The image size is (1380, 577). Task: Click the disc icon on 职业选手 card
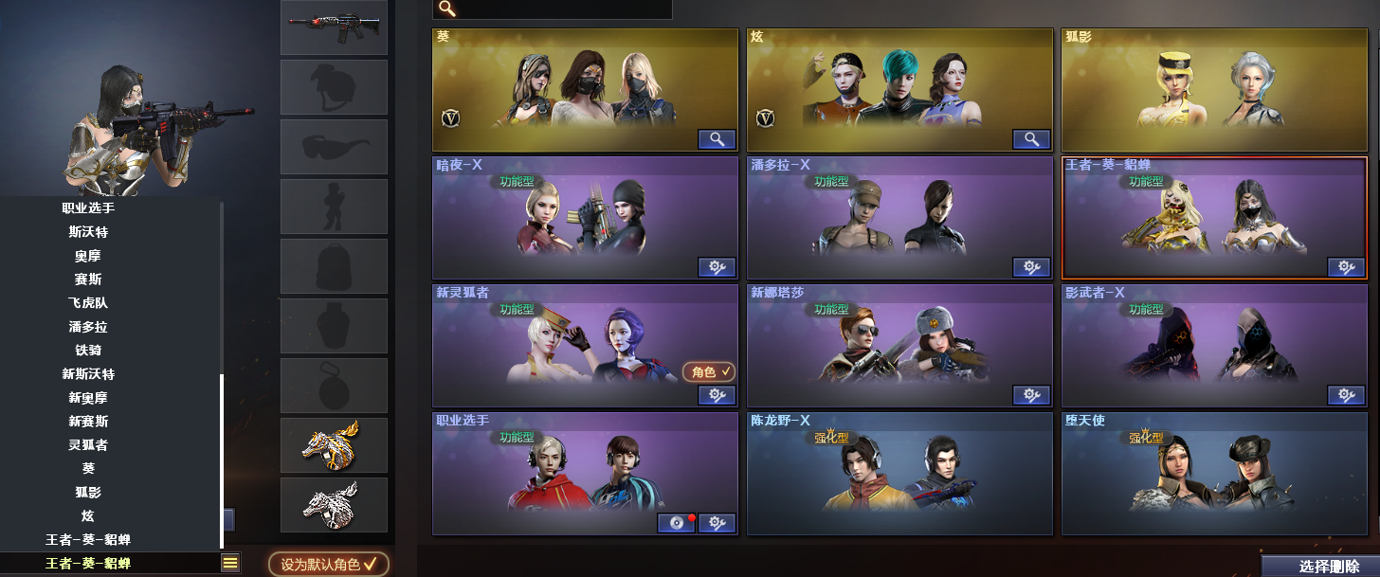pos(676,523)
